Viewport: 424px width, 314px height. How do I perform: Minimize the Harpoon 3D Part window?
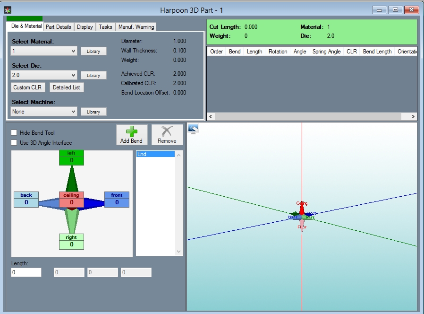tap(380, 10)
